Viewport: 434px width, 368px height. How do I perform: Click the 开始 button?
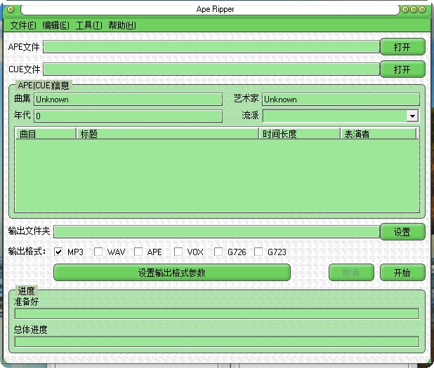click(402, 273)
